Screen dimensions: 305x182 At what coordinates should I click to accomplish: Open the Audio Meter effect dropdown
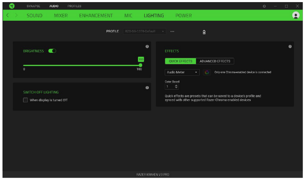tap(182, 72)
